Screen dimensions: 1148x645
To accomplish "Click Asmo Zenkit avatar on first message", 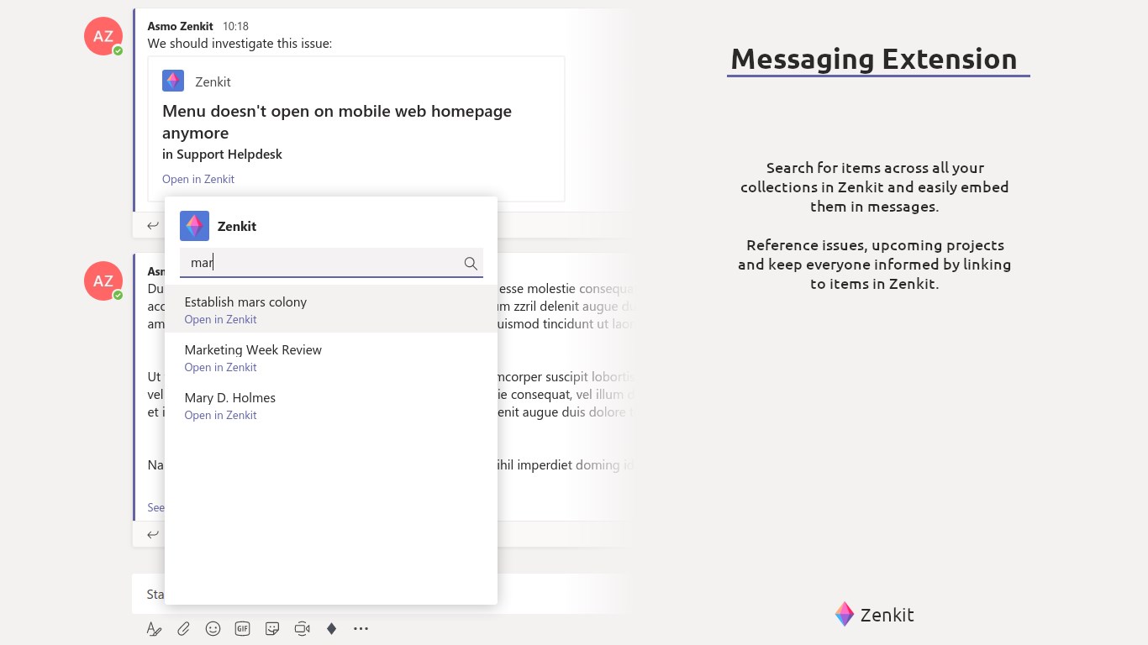I will tap(103, 36).
